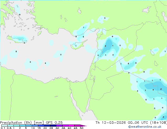Click the '25' legend scale label
Screen dimensions: 167x129
tap(51, 128)
